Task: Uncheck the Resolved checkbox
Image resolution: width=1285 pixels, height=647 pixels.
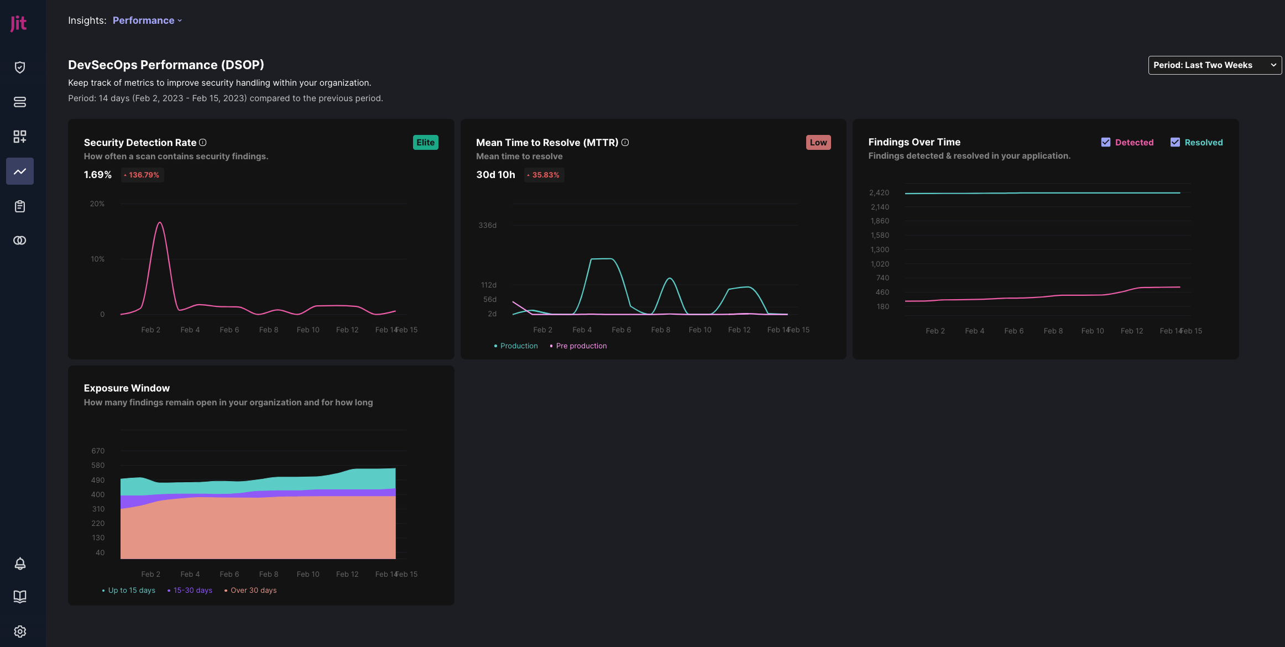Action: click(x=1176, y=142)
